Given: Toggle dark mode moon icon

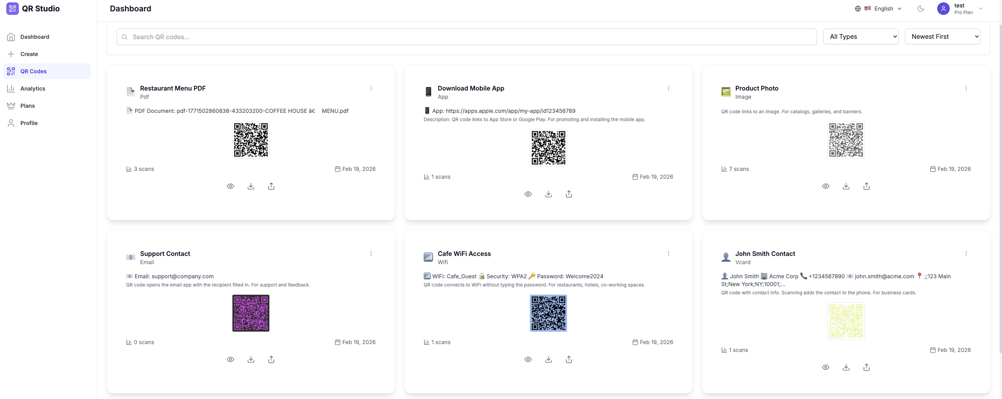Looking at the screenshot, I should click(x=921, y=9).
